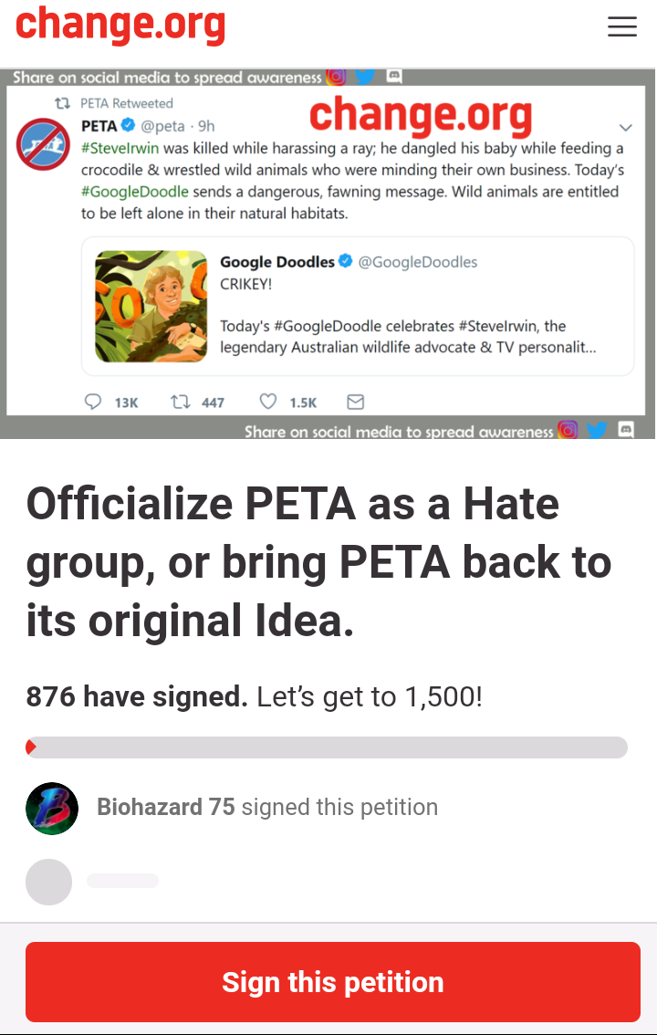This screenshot has height=1035, width=657.
Task: Open the hamburger menu
Action: 622,26
